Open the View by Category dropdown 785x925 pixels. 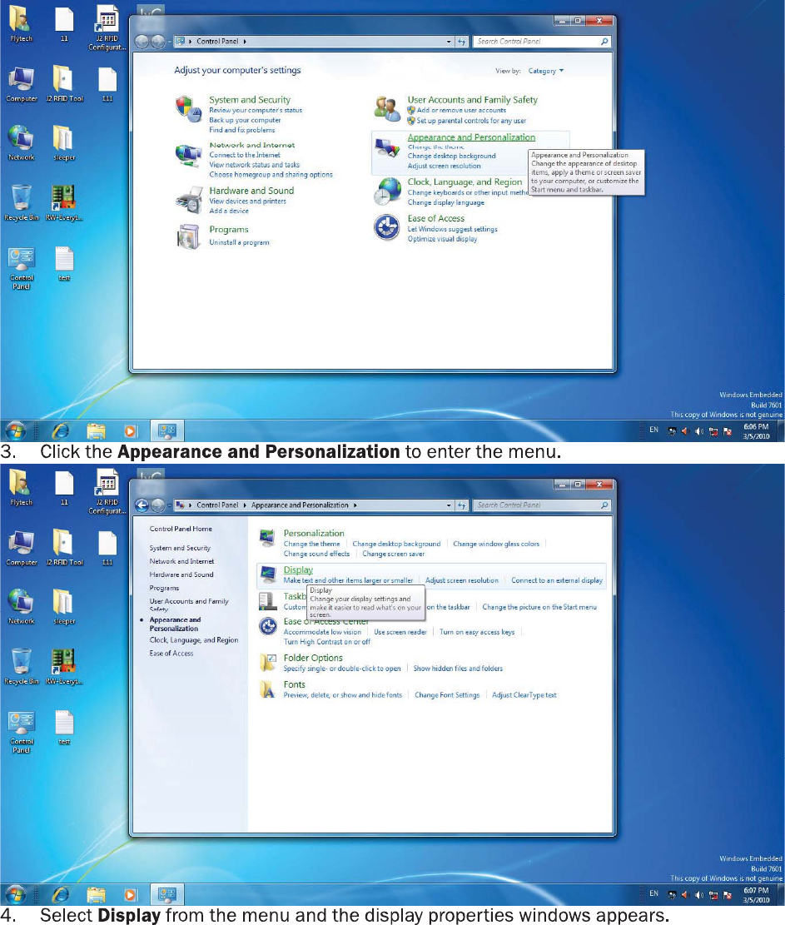[x=545, y=71]
